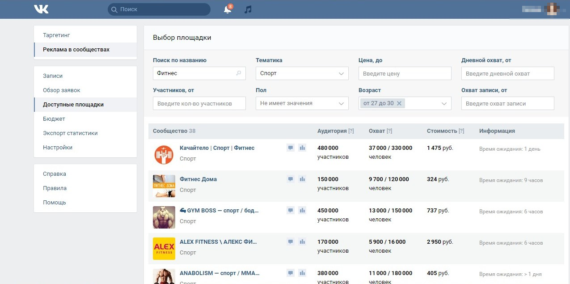Open Бюджет section in sidebar
This screenshot has height=284, width=570.
(54, 119)
